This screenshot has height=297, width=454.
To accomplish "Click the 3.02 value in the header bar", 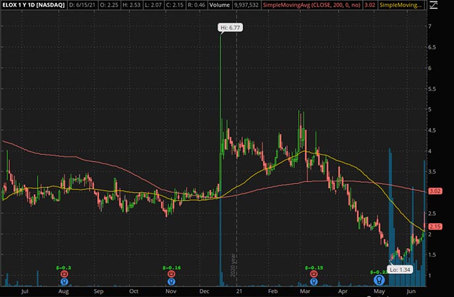I will (370, 5).
